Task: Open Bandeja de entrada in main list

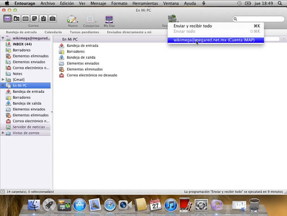Action: [82, 45]
